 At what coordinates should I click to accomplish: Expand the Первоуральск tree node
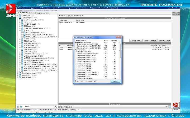18,77
